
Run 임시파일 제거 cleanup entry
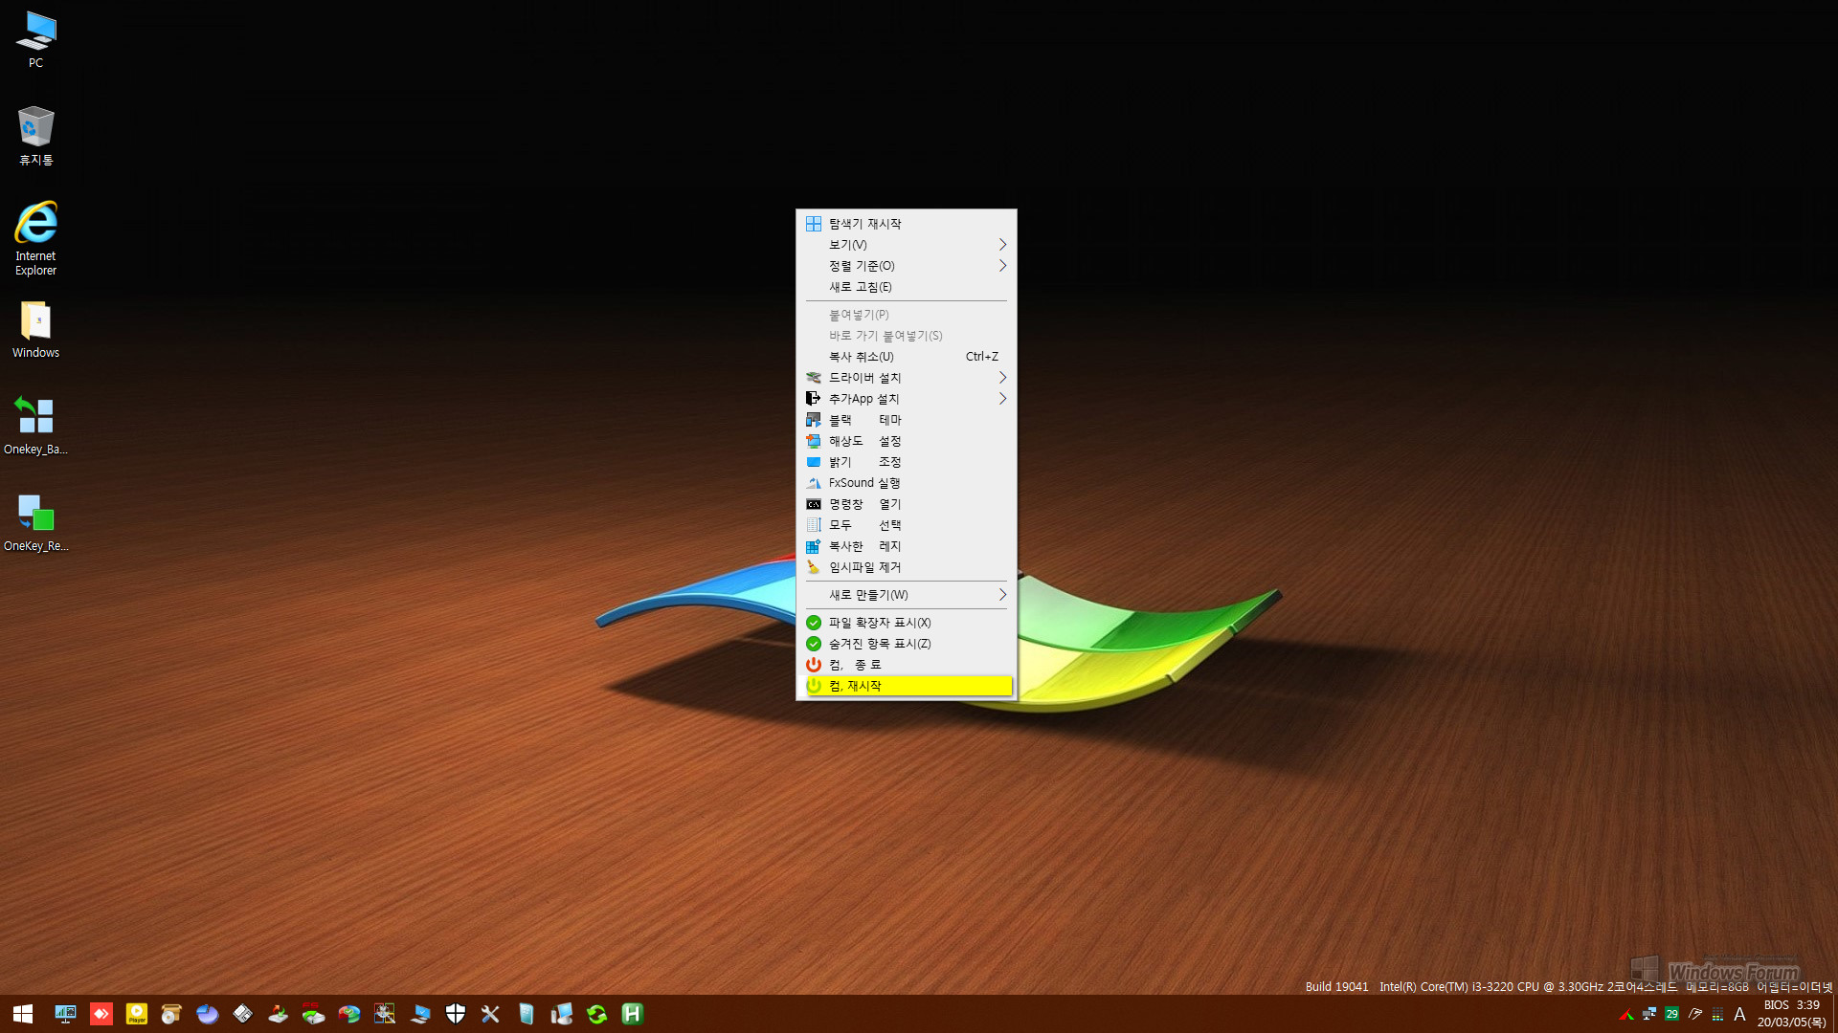click(906, 567)
